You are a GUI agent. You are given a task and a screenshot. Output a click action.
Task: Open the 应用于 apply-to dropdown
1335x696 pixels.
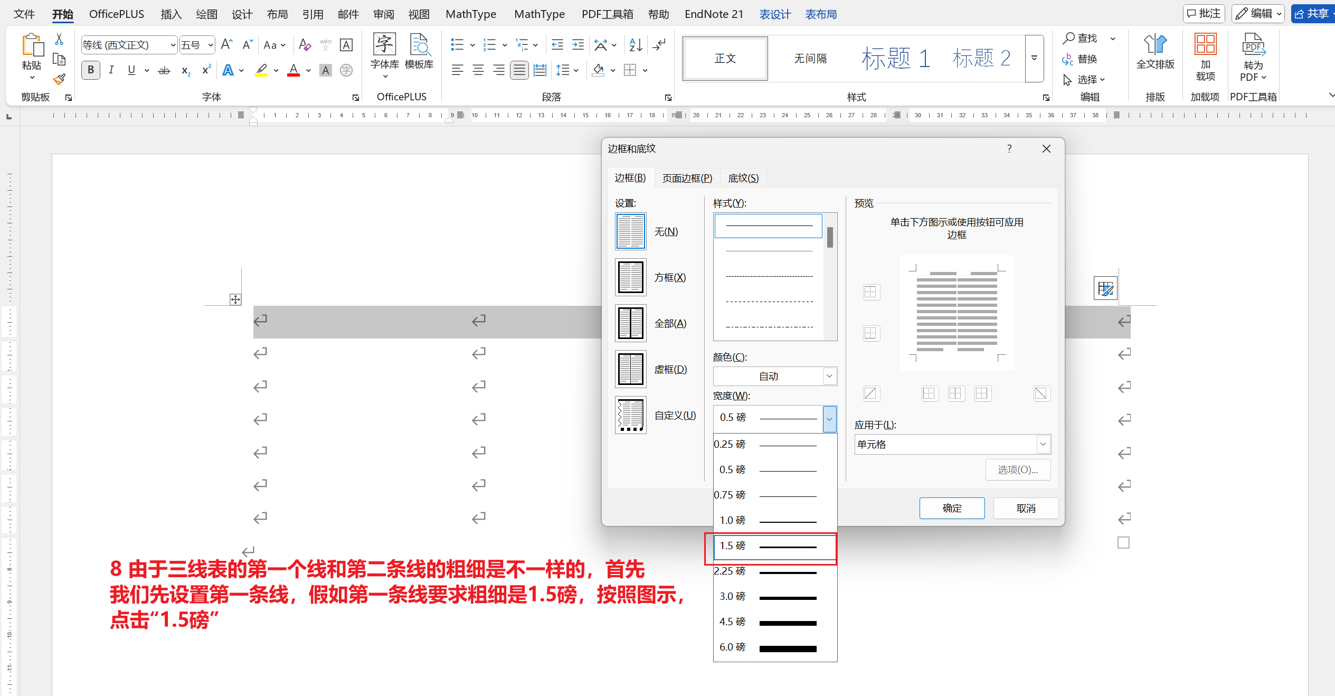tap(1043, 445)
